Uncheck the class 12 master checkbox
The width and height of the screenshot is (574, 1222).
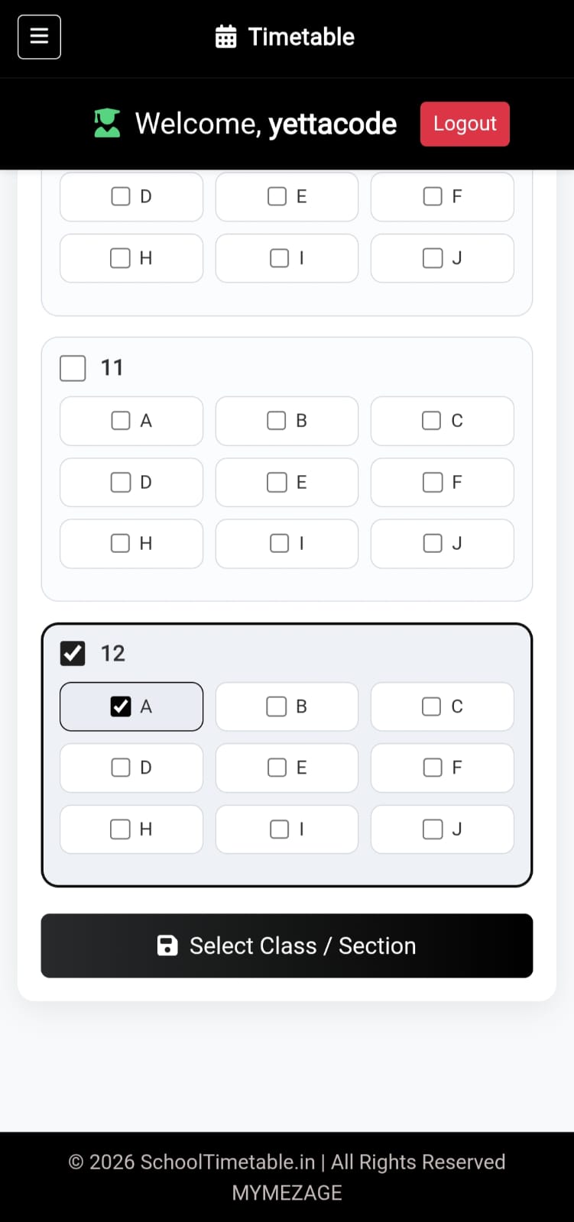coord(72,653)
